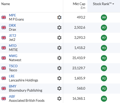The width and height of the screenshot is (120, 103).
Task: Open the gear settings for Tesco
Action: point(59,68)
